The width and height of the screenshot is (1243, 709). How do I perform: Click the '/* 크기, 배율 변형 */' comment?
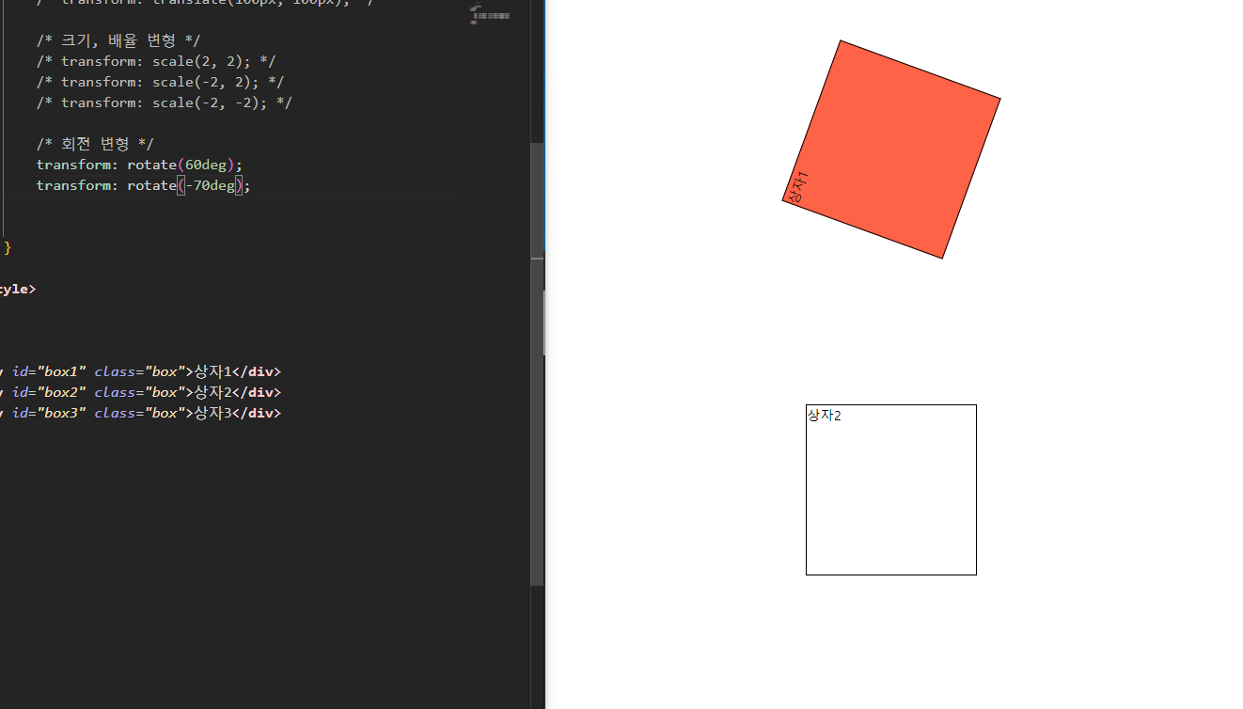pos(118,40)
